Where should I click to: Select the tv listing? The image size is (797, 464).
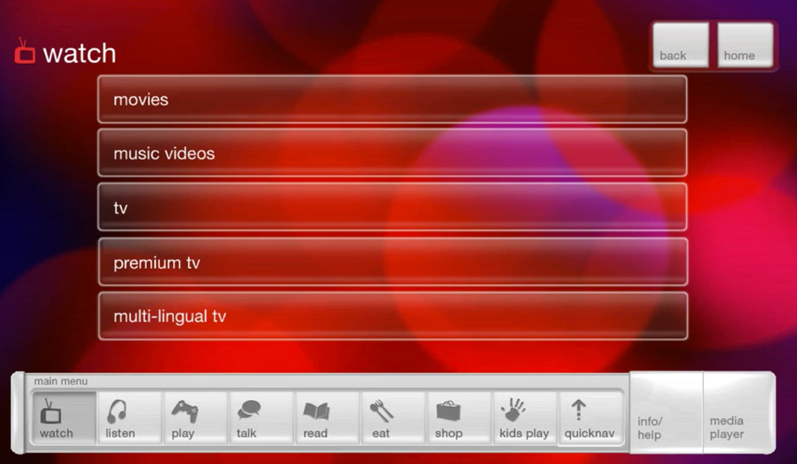[x=391, y=208]
